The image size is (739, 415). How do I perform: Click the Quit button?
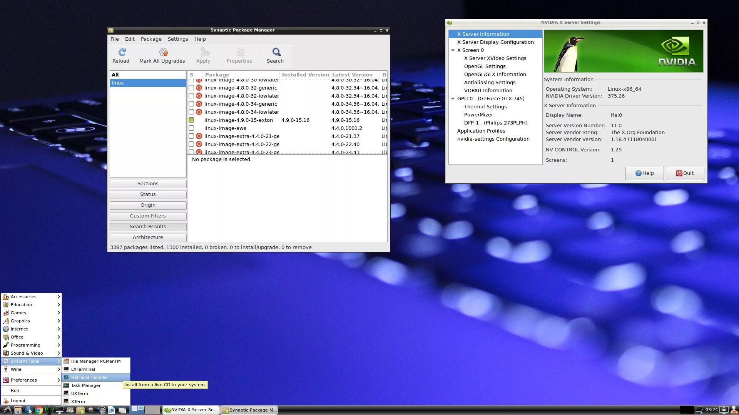[685, 173]
